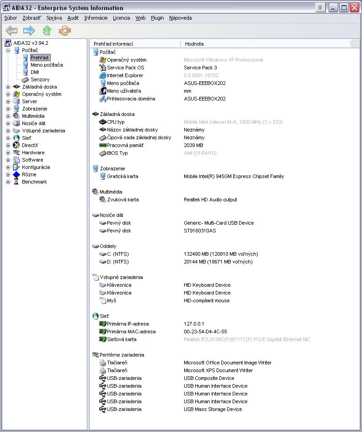Select the Prehľad tree item
362x432 pixels.
pos(39,58)
